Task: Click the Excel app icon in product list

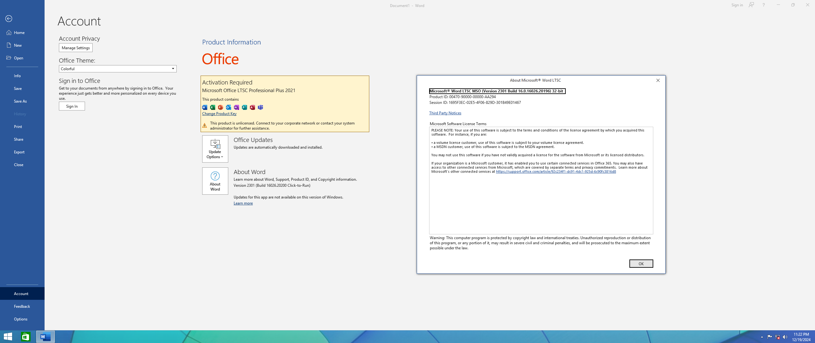Action: click(213, 107)
